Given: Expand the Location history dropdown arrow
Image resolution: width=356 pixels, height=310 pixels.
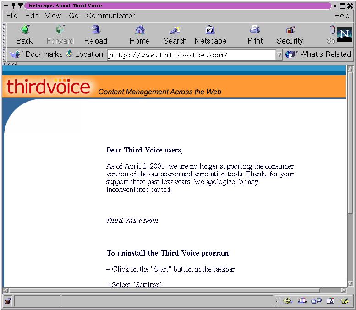Looking at the screenshot, I should click(x=279, y=54).
